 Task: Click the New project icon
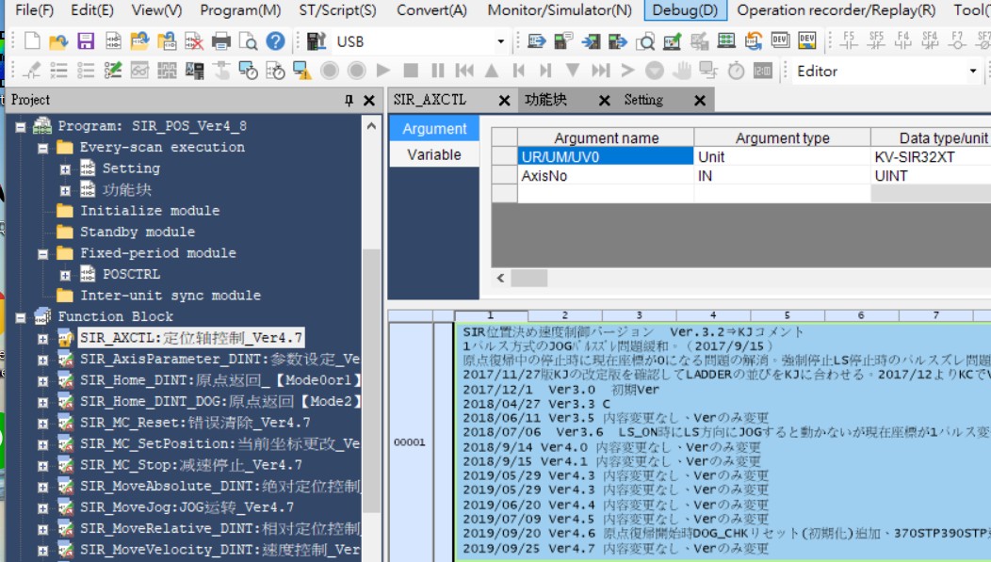32,41
